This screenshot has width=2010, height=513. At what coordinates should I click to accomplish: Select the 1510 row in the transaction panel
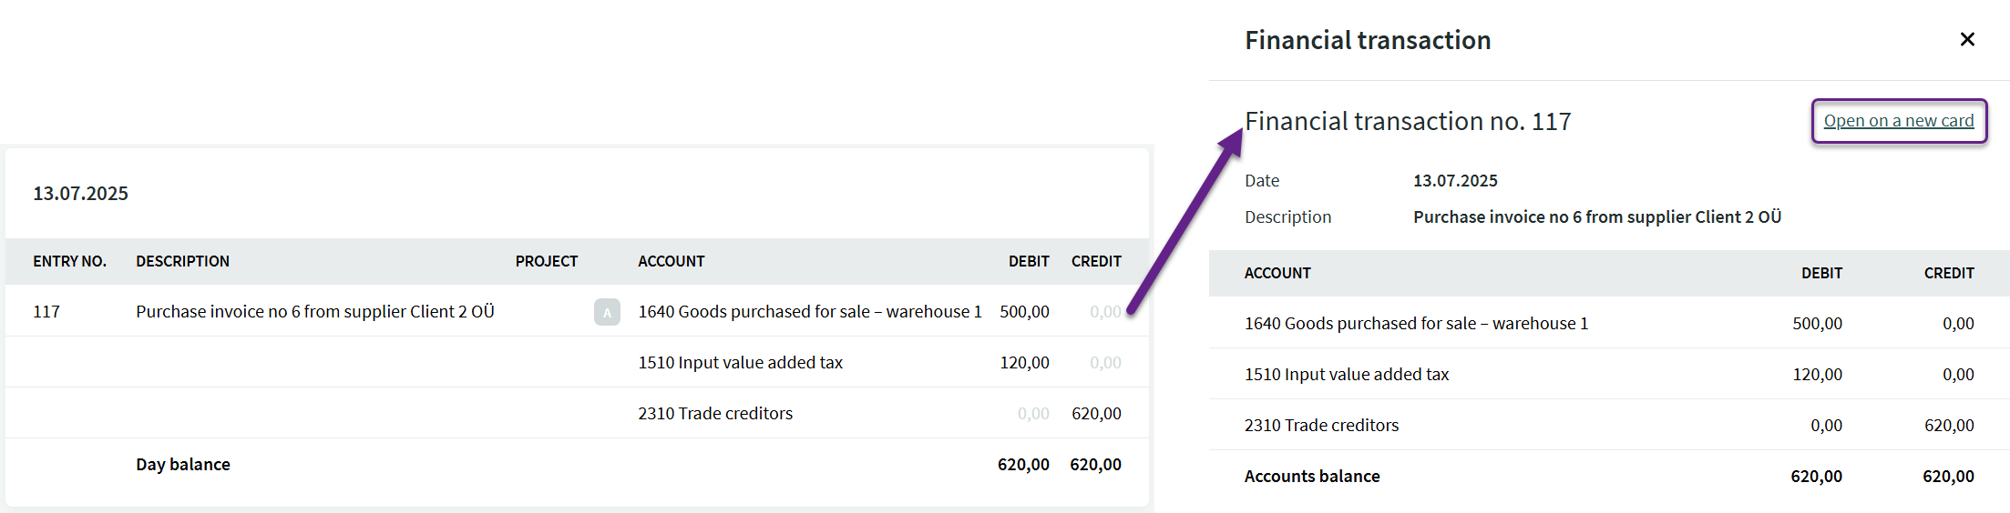click(x=1346, y=374)
